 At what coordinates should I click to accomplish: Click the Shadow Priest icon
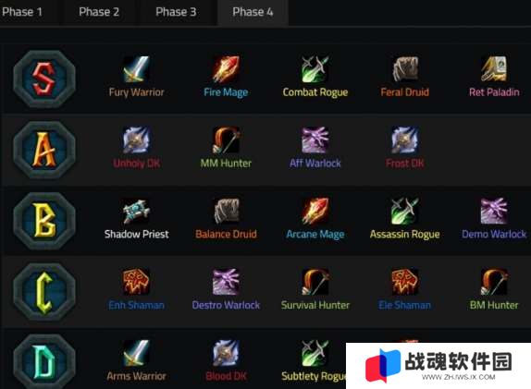click(136, 212)
